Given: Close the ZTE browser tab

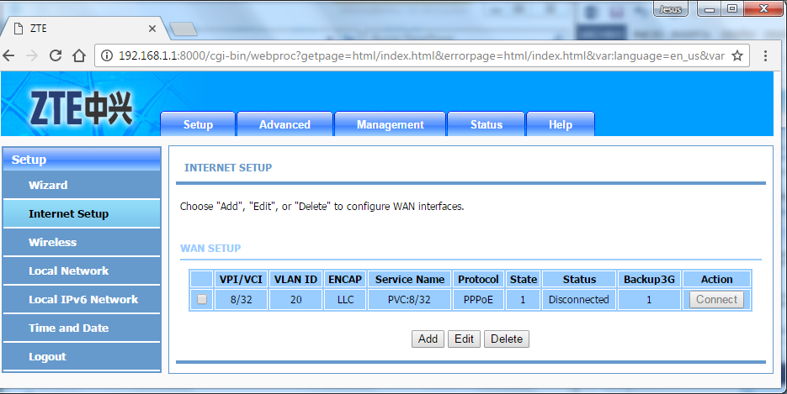Looking at the screenshot, I should tap(152, 29).
